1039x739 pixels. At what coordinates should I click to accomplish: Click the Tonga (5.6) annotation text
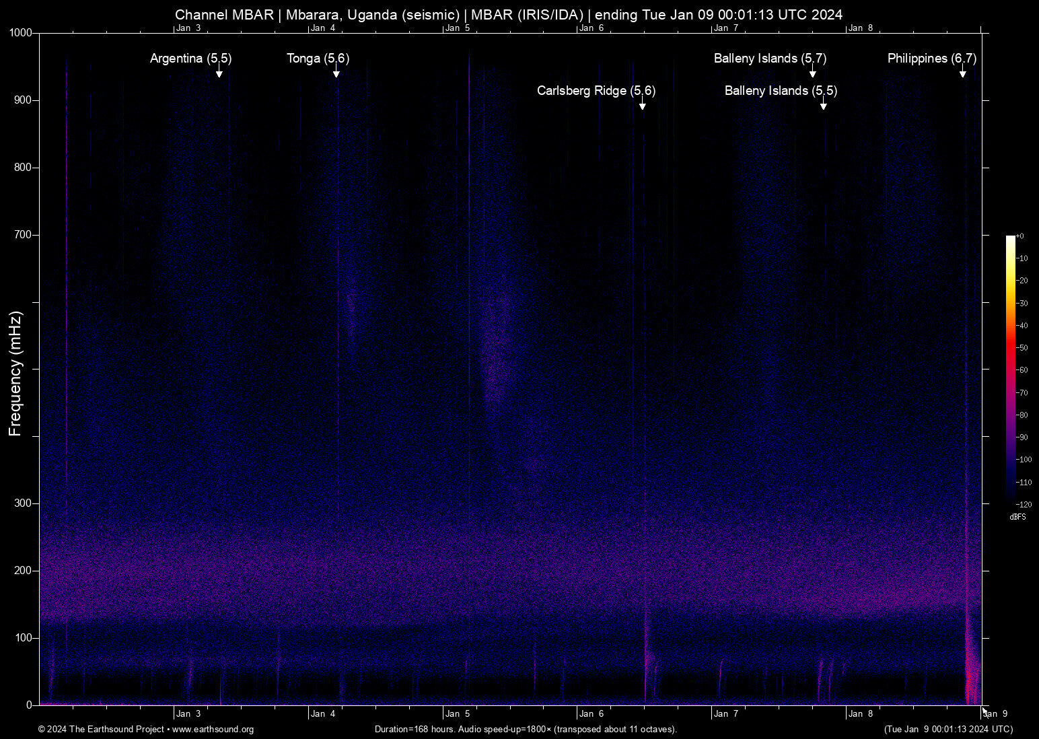coord(318,59)
